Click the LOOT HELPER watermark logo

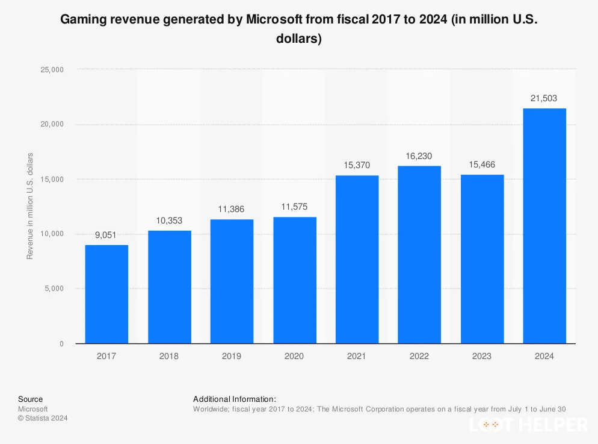(x=528, y=425)
